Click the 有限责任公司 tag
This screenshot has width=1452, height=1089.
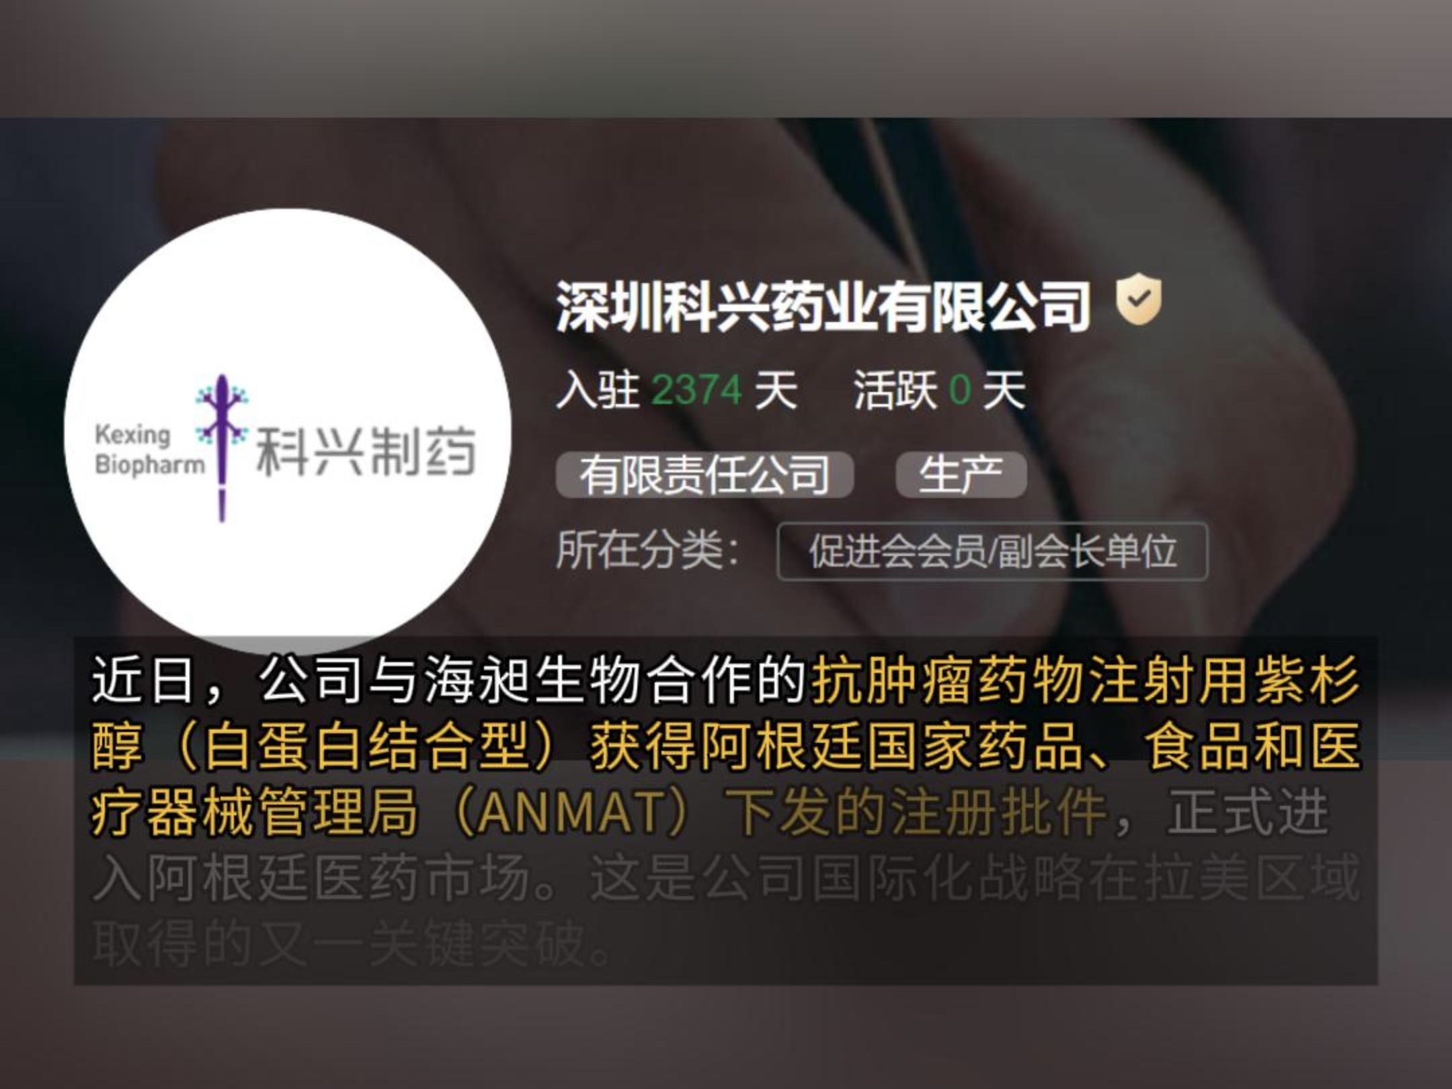(704, 475)
